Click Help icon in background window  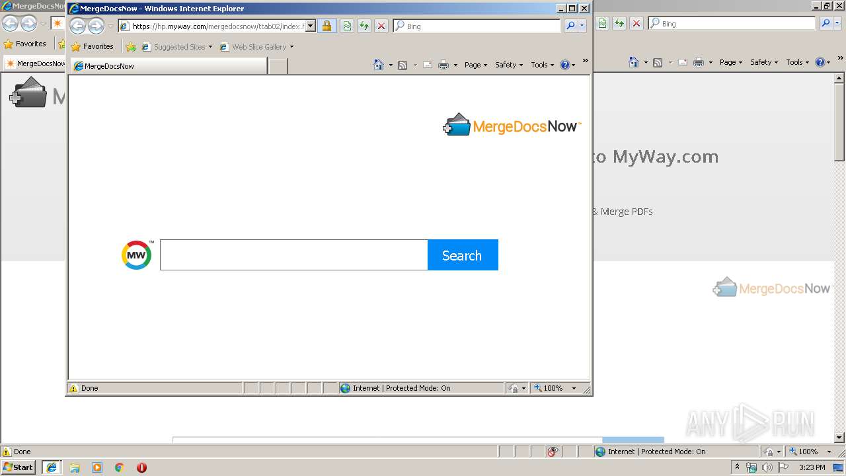tap(820, 61)
